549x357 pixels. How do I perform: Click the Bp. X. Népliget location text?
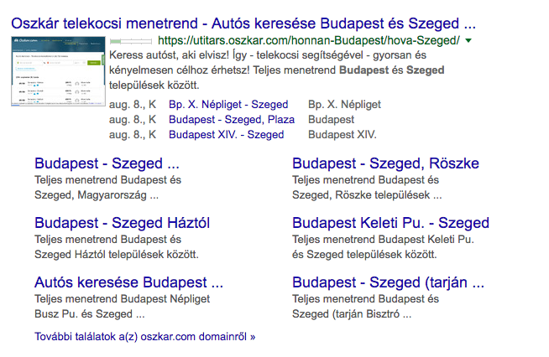pos(344,105)
